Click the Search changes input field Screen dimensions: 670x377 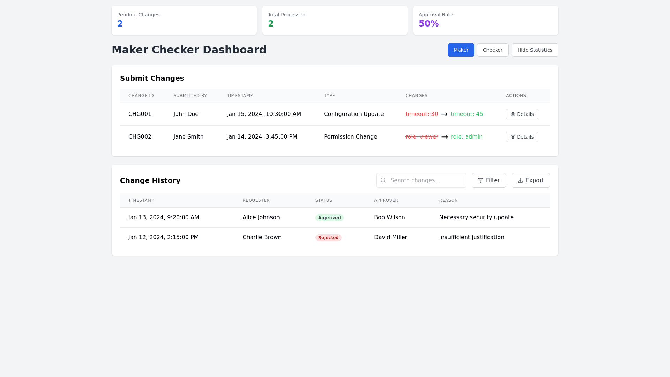(x=426, y=180)
